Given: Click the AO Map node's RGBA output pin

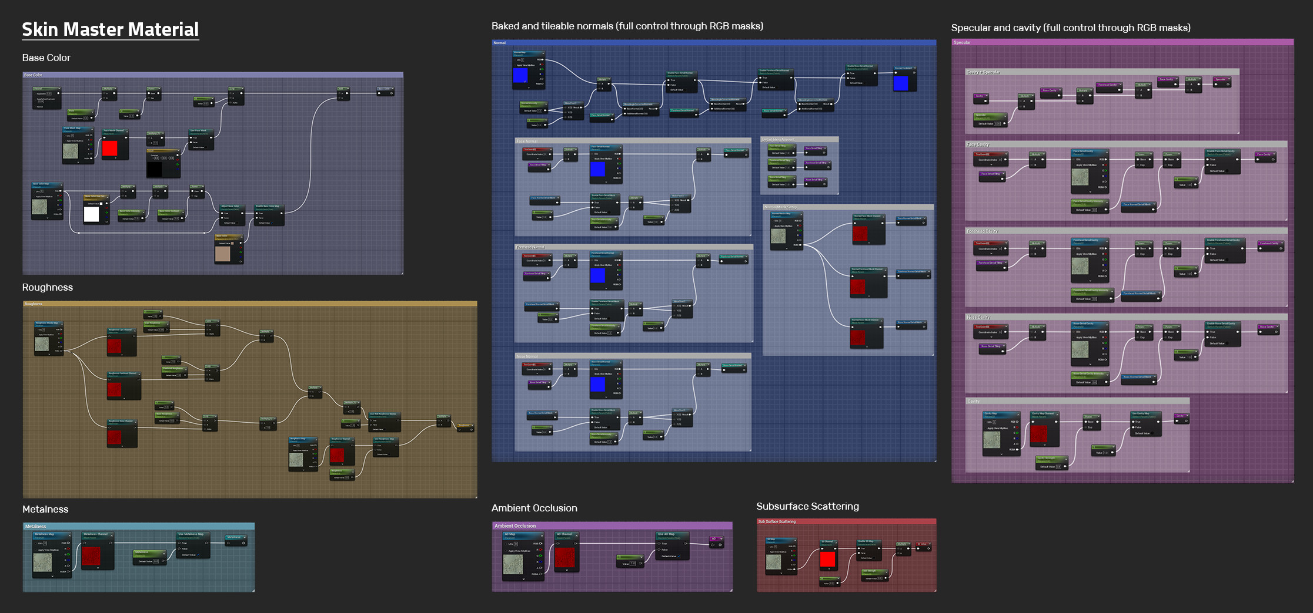Looking at the screenshot, I should pyautogui.click(x=541, y=574).
